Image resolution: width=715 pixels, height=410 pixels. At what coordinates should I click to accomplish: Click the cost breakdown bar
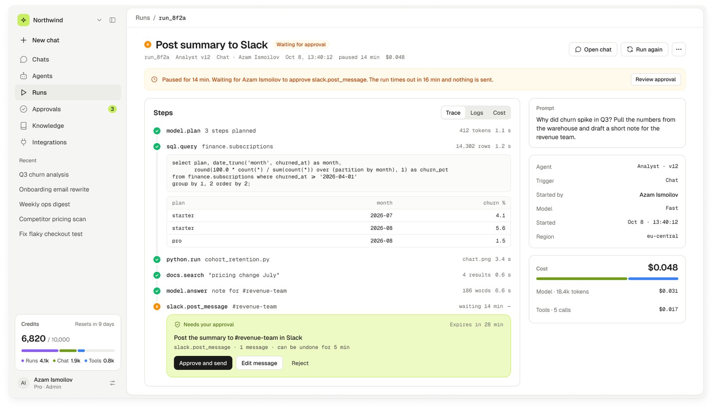[607, 279]
